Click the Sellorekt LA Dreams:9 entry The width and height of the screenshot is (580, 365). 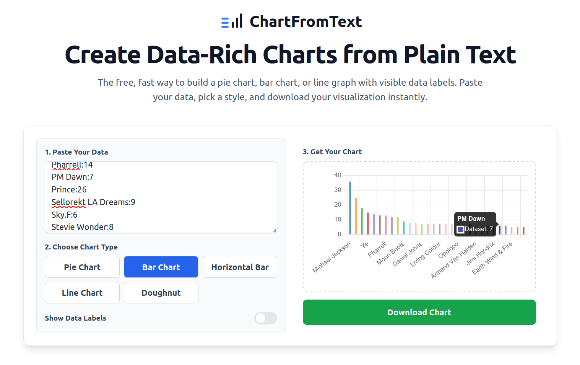point(93,202)
